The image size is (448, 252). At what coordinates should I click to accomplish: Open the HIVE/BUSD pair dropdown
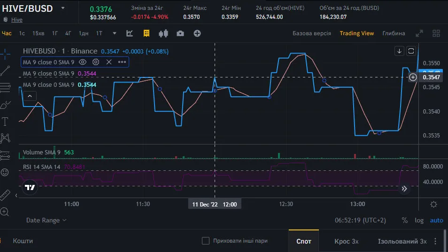(63, 8)
